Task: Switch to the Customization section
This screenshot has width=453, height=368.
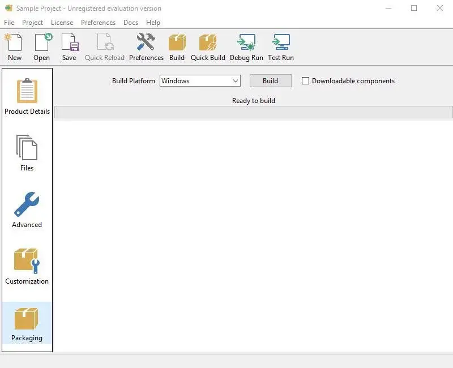Action: (27, 267)
